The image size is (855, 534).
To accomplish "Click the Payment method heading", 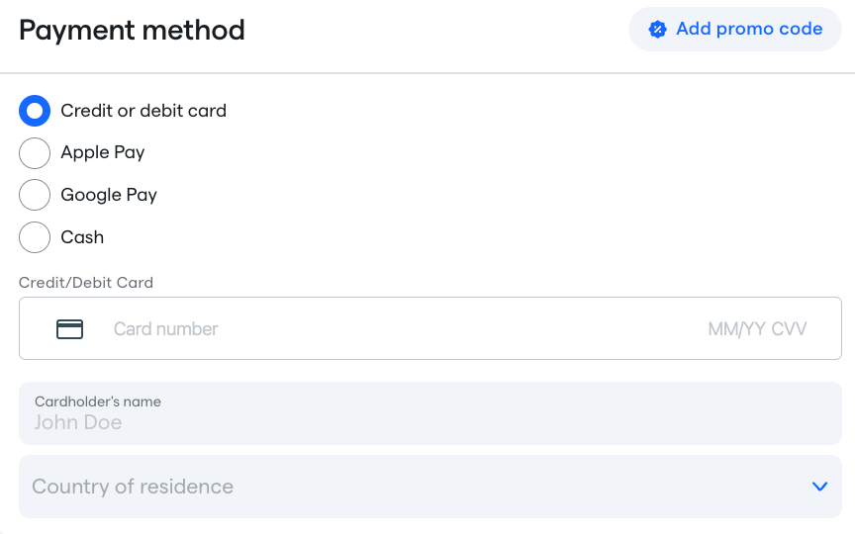I will click(x=132, y=31).
